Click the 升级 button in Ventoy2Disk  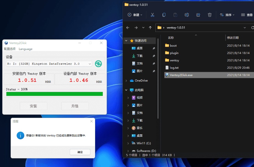75,106
